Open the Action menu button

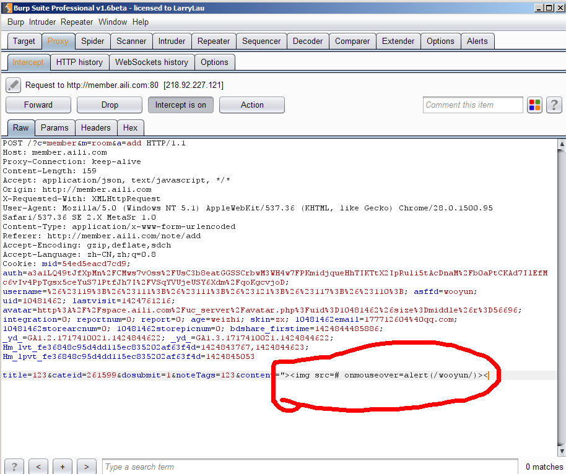(252, 105)
